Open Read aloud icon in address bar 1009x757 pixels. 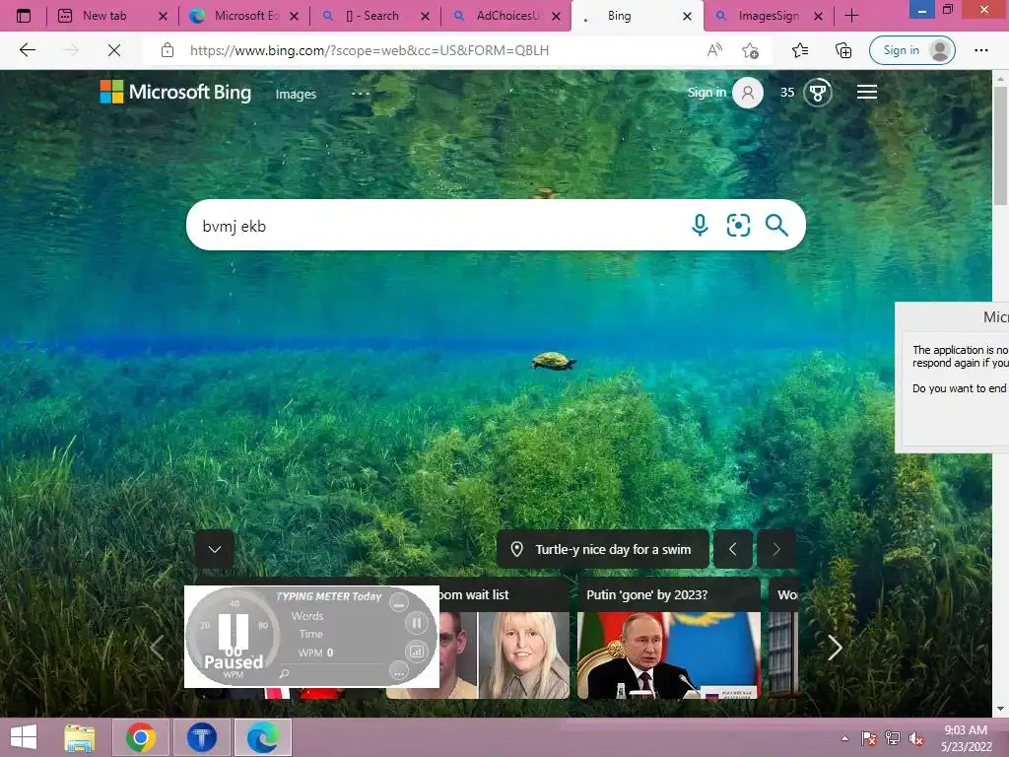click(714, 50)
